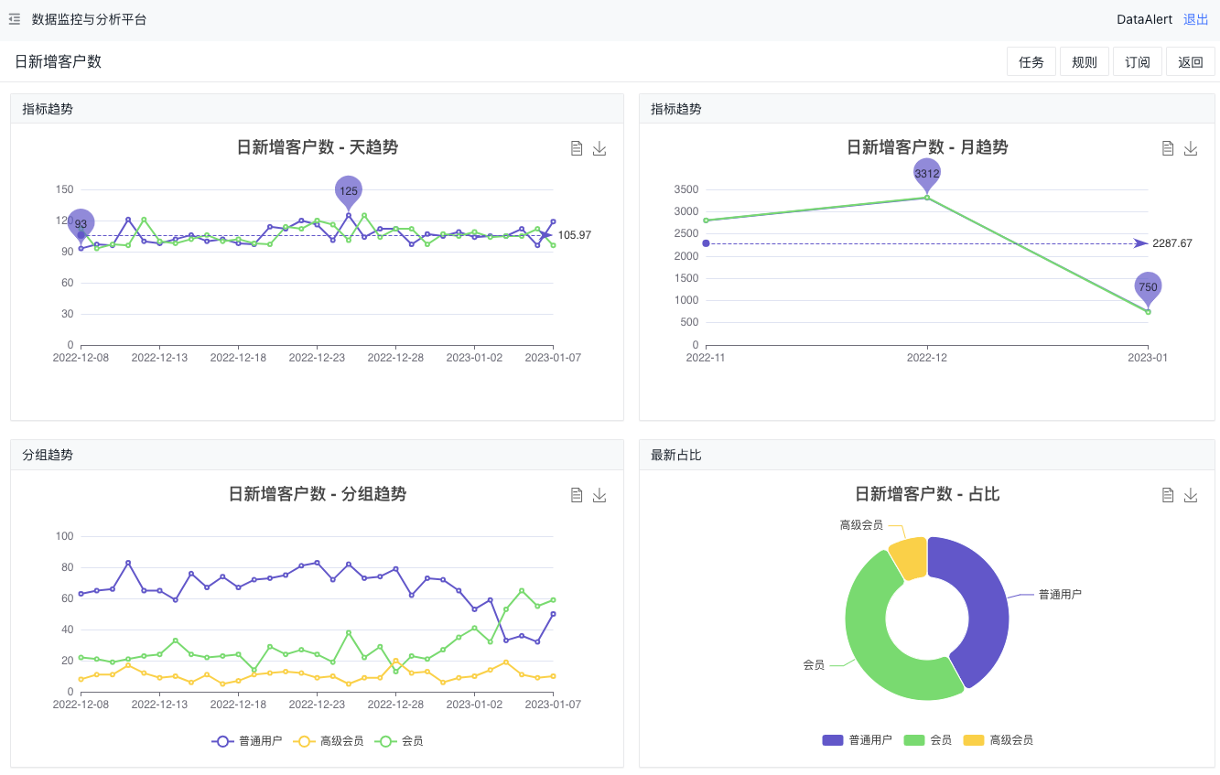Screen dimensions: 1220x775
Task: Collapse the sidebar menu icon
Action: click(x=15, y=19)
